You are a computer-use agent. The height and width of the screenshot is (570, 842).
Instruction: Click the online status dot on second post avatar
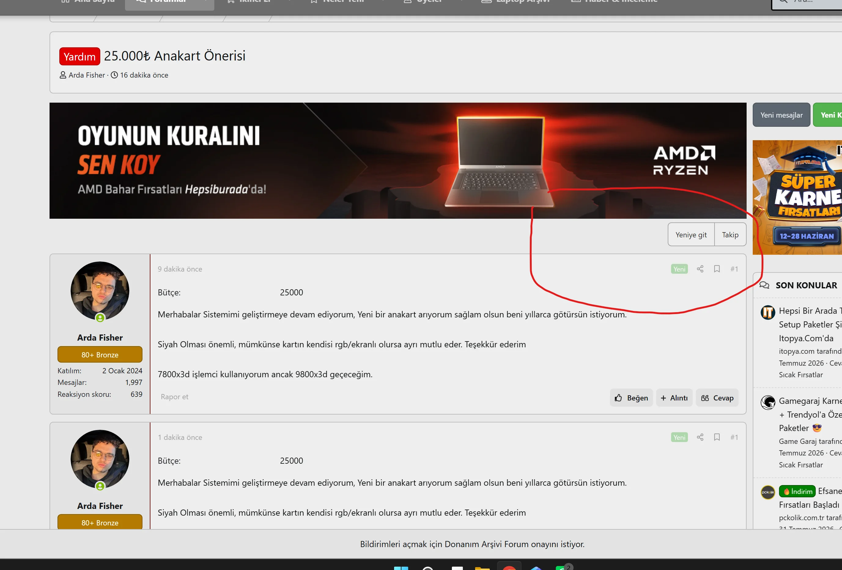(100, 486)
